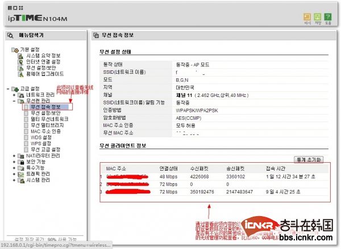Open the MAC 주소 인증 menu item
The height and width of the screenshot is (249, 341).
(x=45, y=132)
